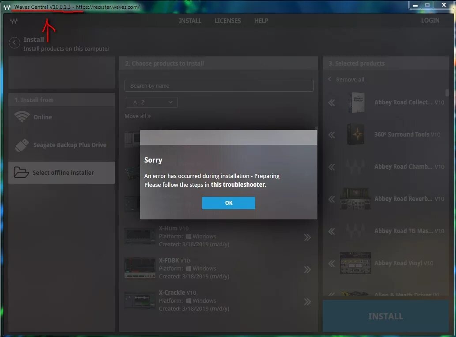This screenshot has height=337, width=456.
Task: Click the Abbey Road Chambers placeholder icon
Action: tap(355, 167)
